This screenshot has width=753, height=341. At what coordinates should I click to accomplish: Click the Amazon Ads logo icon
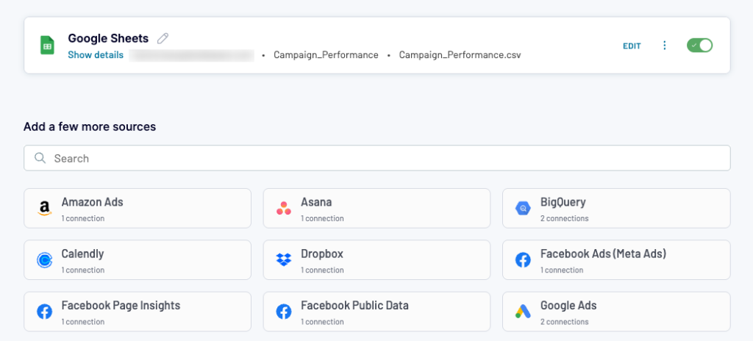point(44,209)
